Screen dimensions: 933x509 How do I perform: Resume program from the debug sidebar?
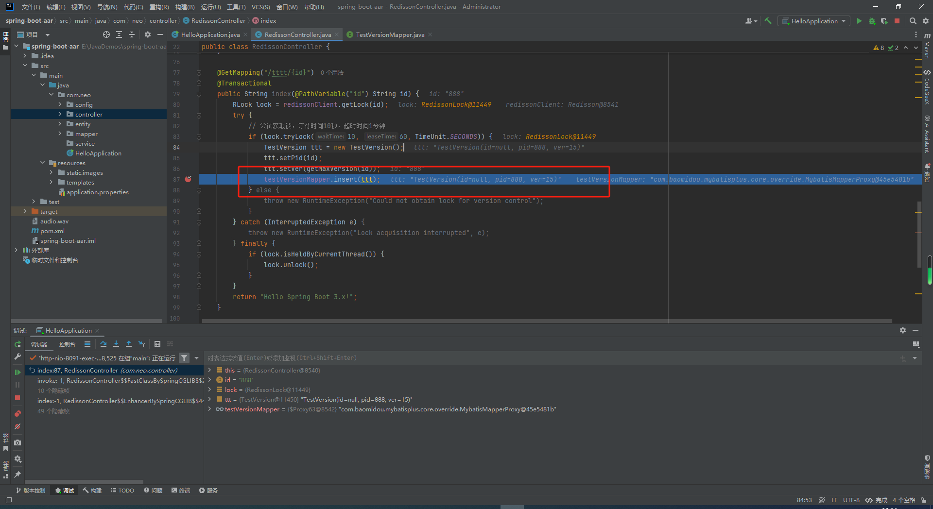(x=17, y=372)
